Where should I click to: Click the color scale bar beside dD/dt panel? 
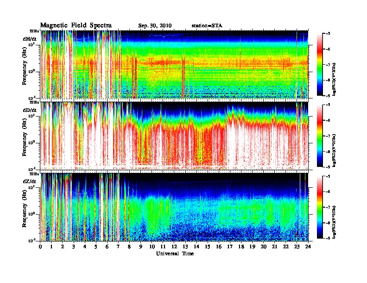319,136
